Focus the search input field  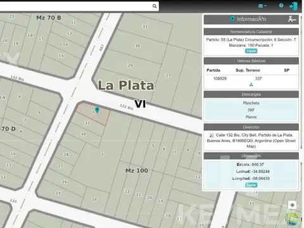click(x=76, y=6)
